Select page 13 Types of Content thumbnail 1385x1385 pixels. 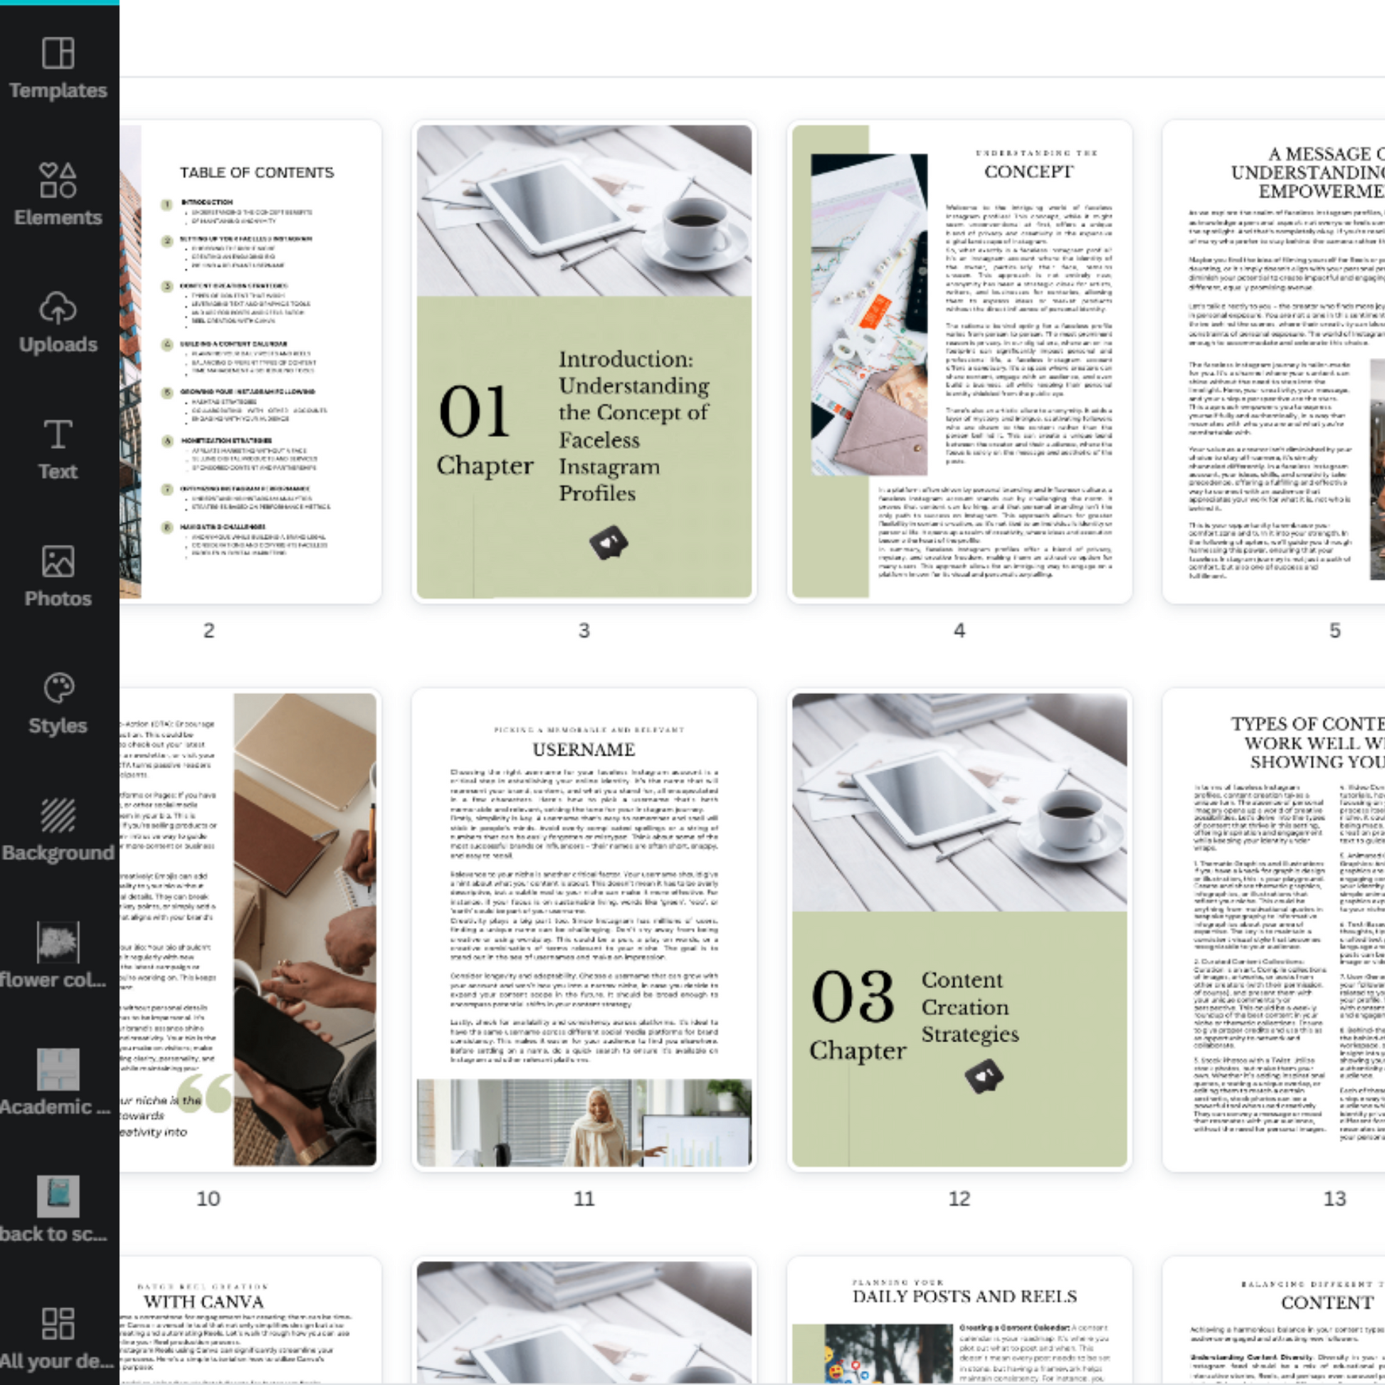click(1273, 930)
